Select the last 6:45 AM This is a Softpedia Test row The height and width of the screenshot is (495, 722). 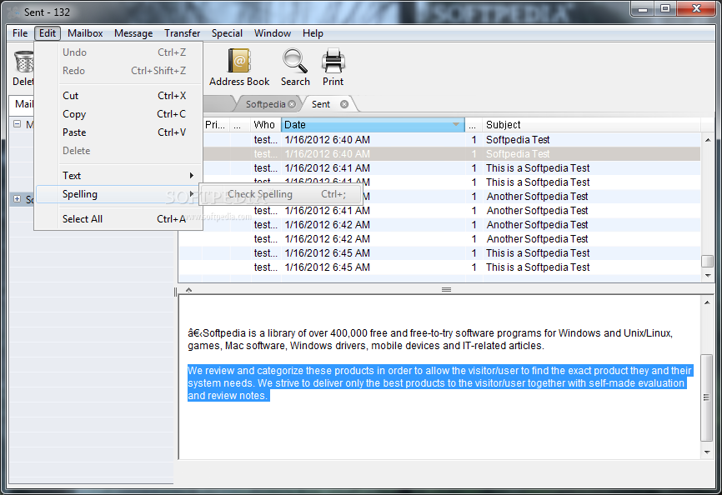click(439, 267)
